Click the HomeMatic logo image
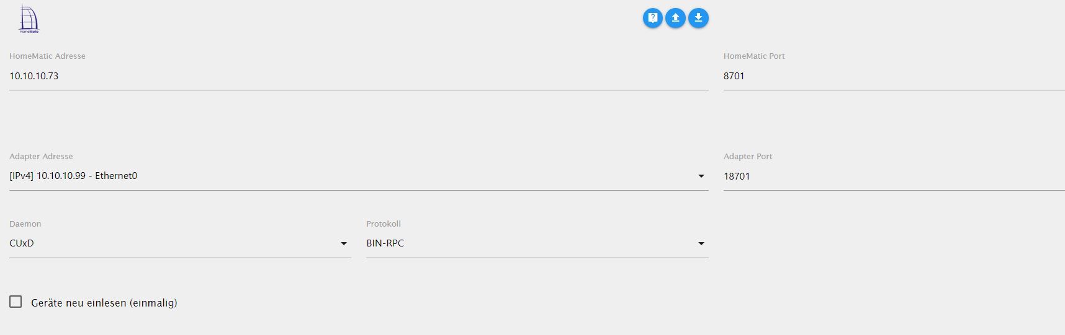The width and height of the screenshot is (1065, 335). tap(29, 19)
